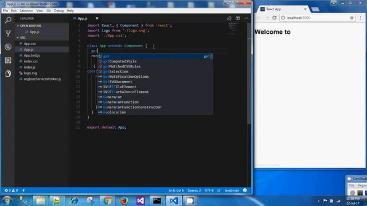367x206 pixels.
Task: Open the Help menu
Action: coord(70,11)
